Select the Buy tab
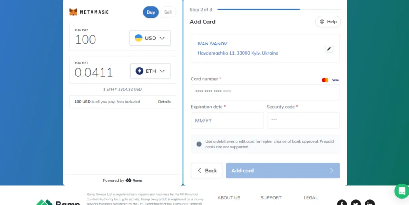Viewport: 409px width, 205px height. click(x=151, y=12)
